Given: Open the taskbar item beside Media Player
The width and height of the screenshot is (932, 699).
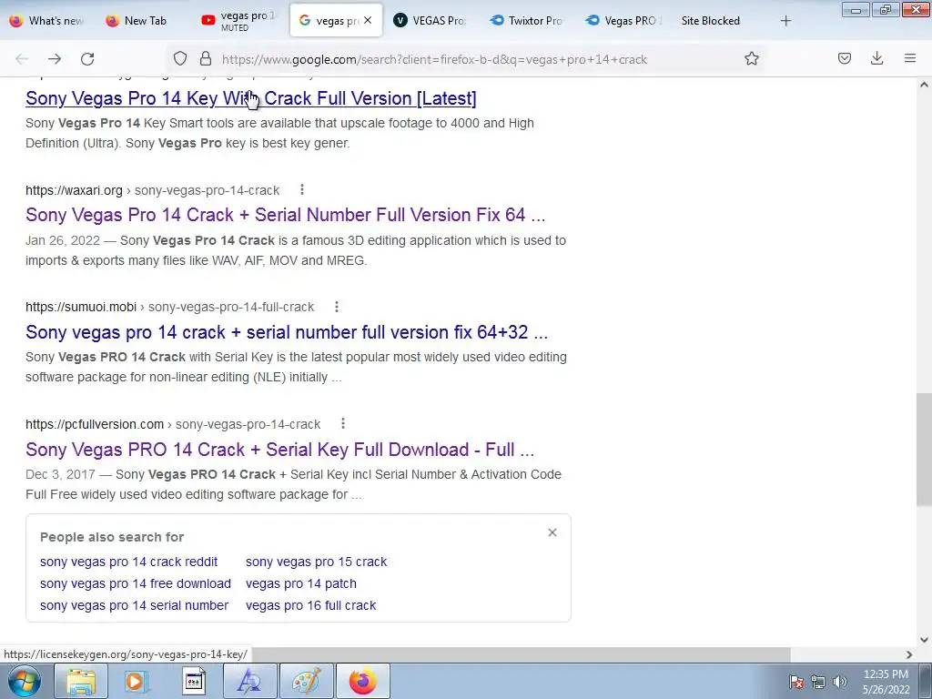Looking at the screenshot, I should [193, 681].
